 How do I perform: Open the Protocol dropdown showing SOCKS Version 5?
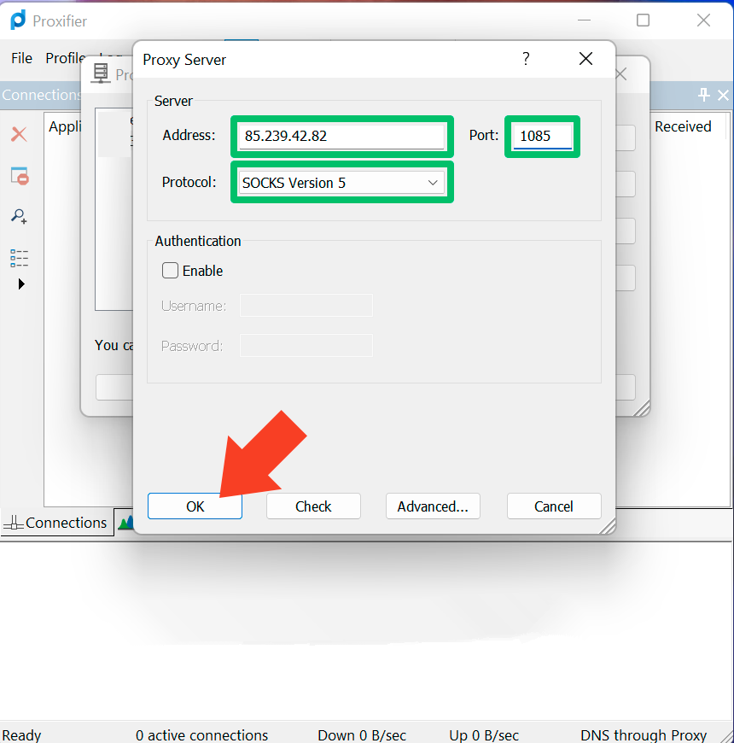click(x=341, y=183)
